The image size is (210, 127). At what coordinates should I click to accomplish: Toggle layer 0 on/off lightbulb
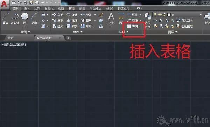[155, 15]
